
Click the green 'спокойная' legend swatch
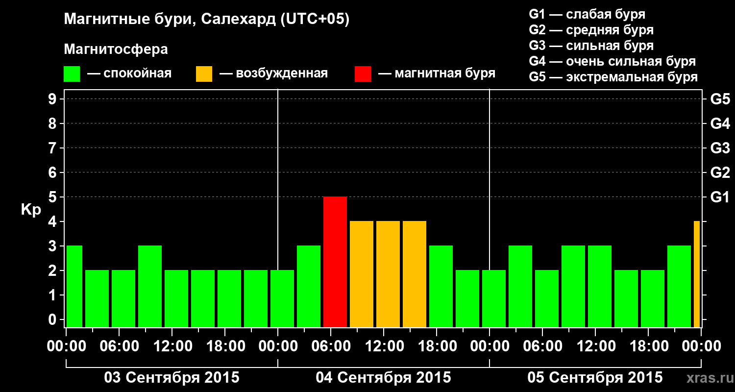tap(72, 74)
